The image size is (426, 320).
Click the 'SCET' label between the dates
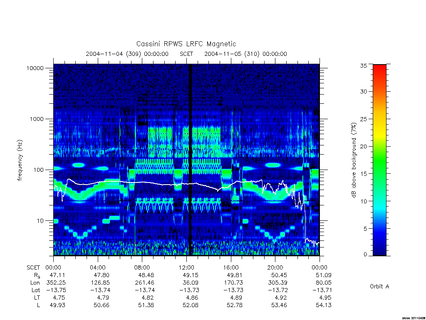tap(186, 54)
